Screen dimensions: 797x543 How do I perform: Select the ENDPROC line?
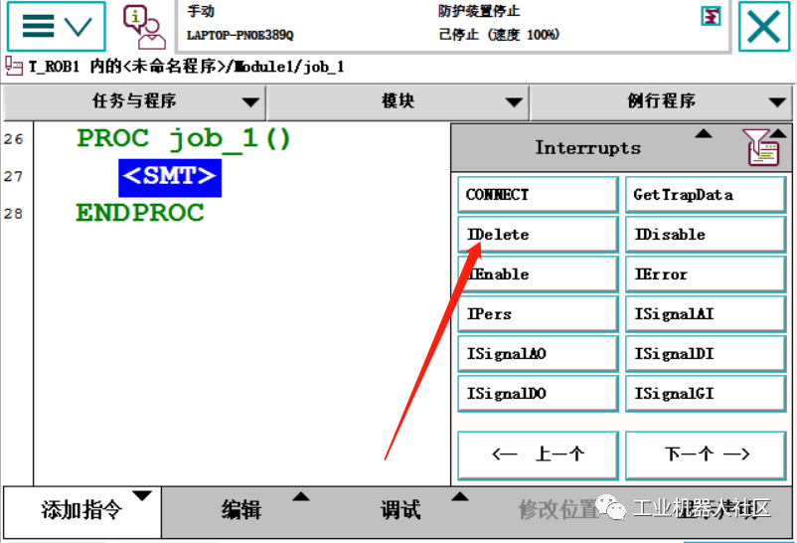pos(140,213)
